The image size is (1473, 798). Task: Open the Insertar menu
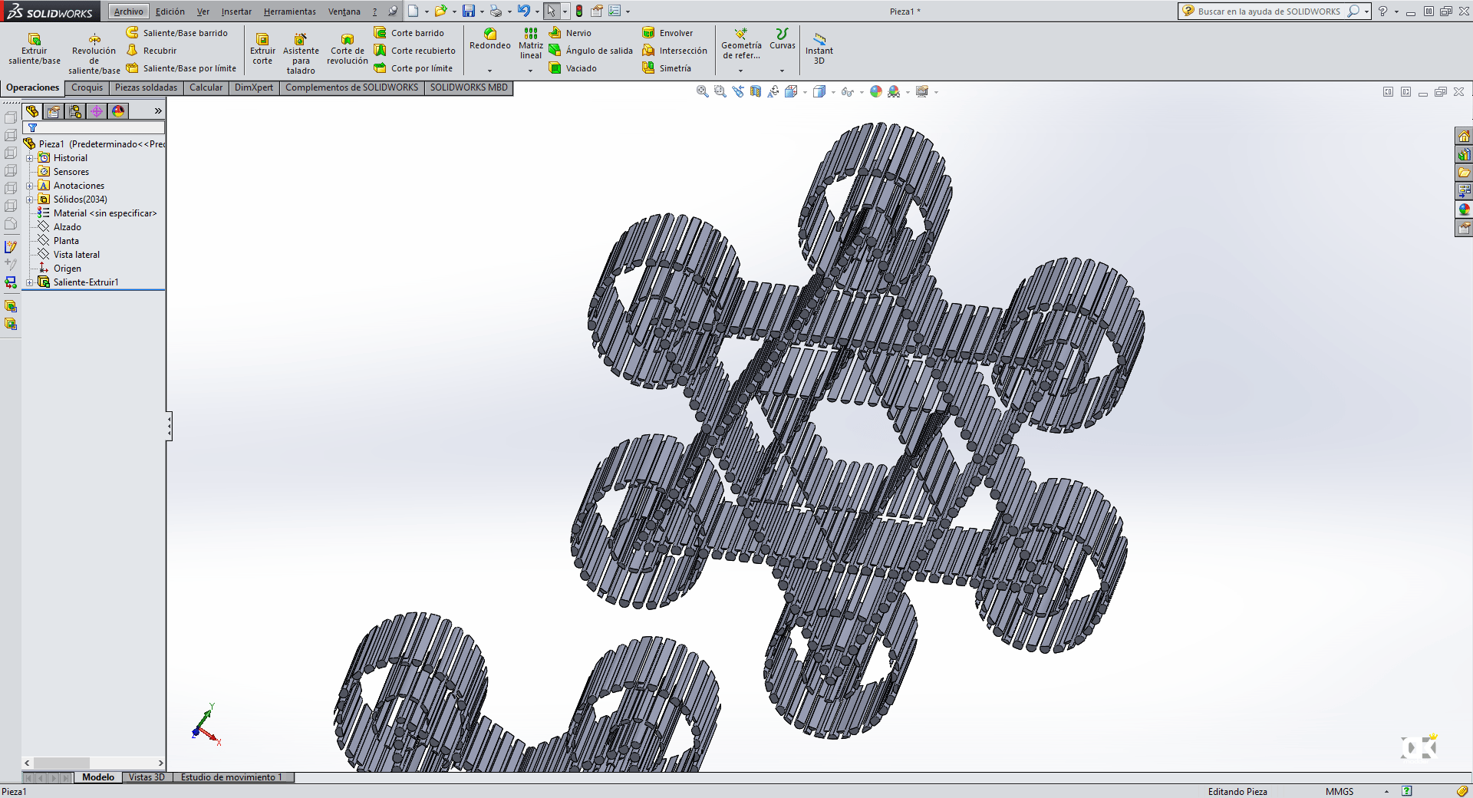[x=236, y=12]
